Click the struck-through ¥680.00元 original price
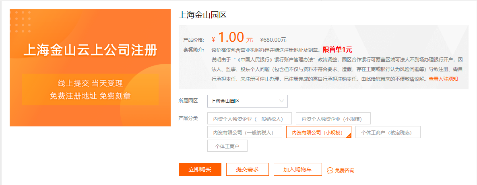Screen dimensions: 477x185 coord(273,40)
